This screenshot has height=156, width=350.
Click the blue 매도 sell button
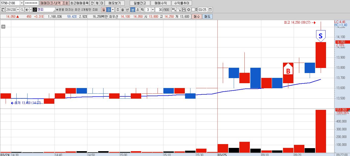coord(207,16)
